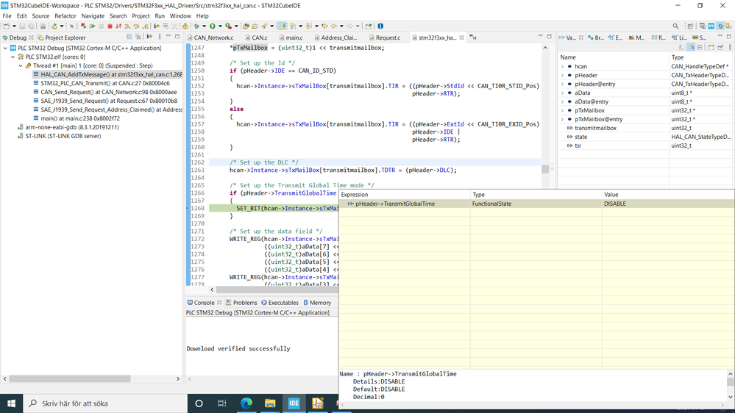735x413 pixels.
Task: Switch to the CAN_Network.c editor tab
Action: [x=210, y=37]
